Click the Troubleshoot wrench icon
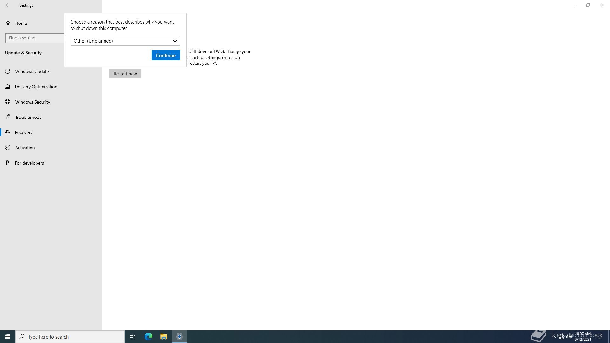 8,117
